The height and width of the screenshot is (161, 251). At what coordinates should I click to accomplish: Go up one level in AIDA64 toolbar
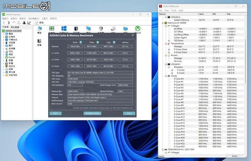(x=14, y=23)
